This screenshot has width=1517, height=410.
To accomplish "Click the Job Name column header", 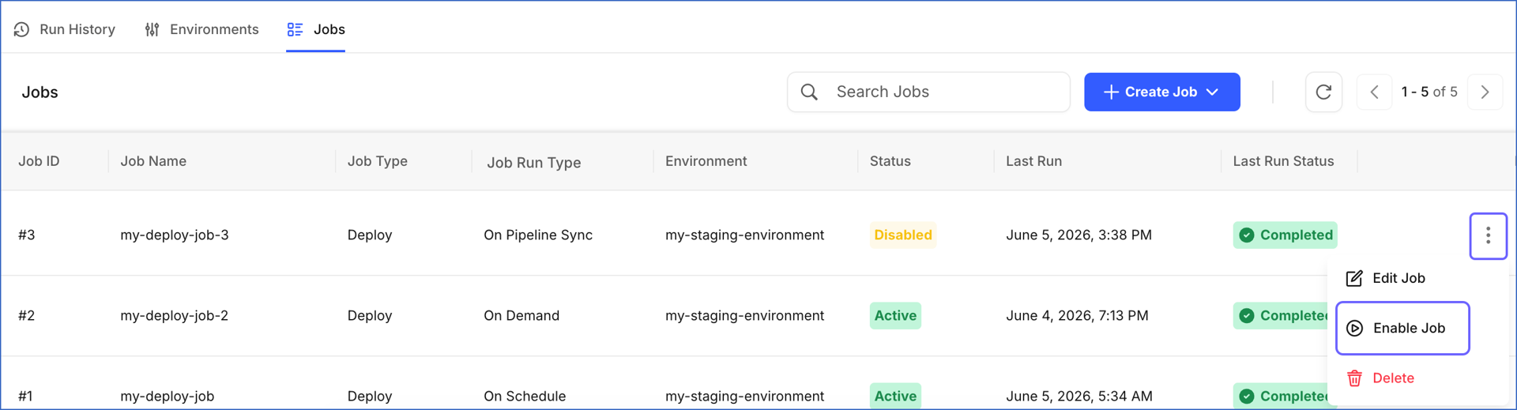I will (153, 161).
